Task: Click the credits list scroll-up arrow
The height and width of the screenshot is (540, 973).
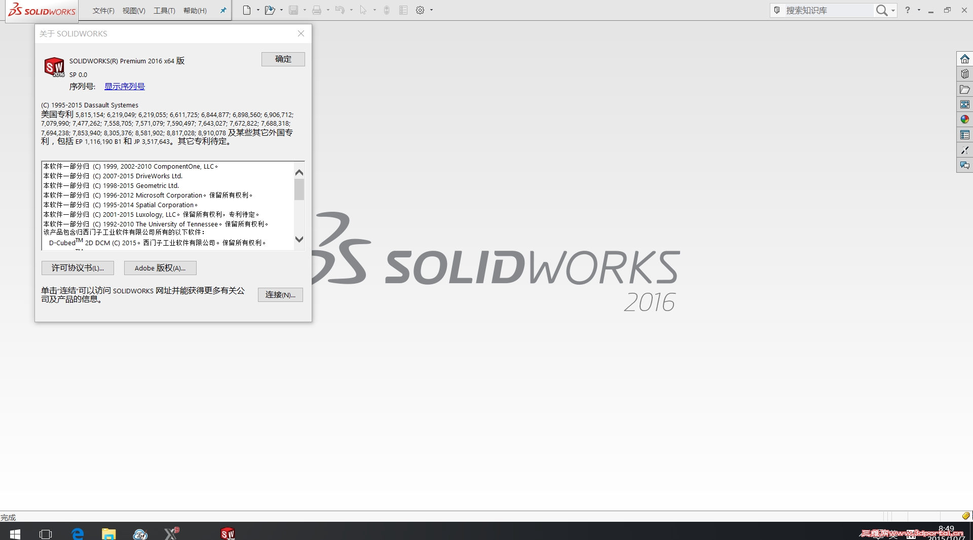Action: [x=300, y=172]
